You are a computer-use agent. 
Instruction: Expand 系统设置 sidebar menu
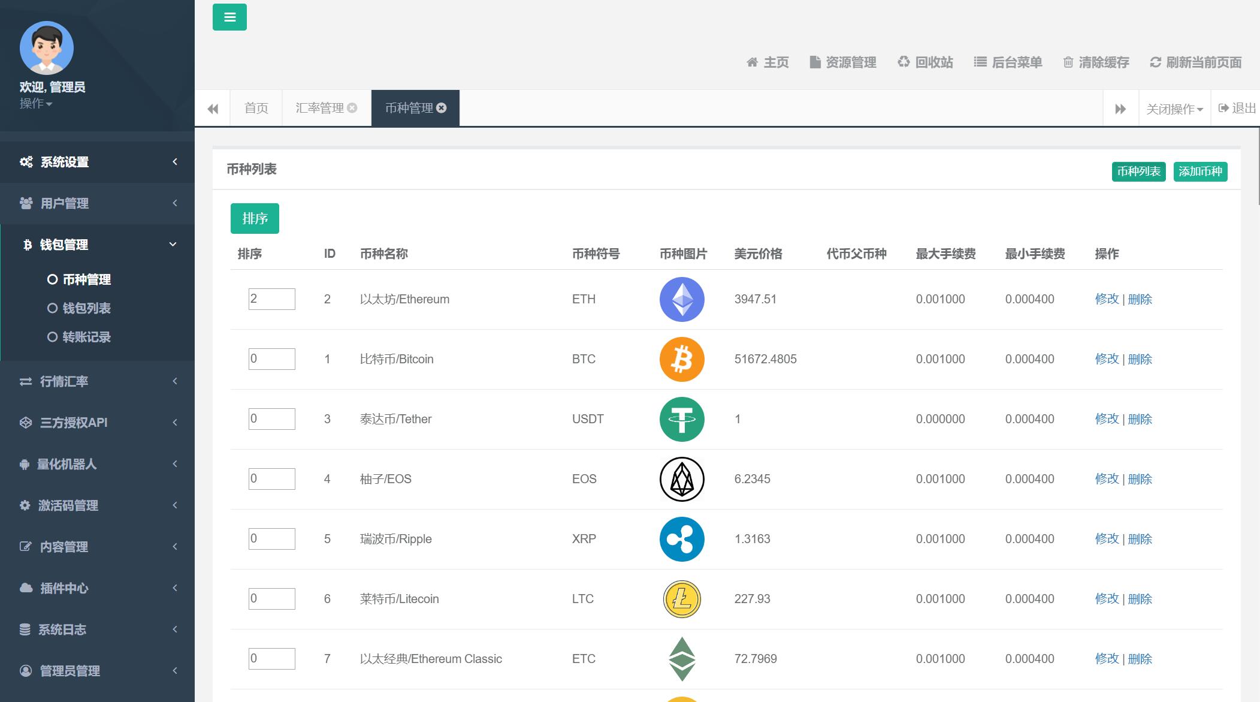point(97,162)
